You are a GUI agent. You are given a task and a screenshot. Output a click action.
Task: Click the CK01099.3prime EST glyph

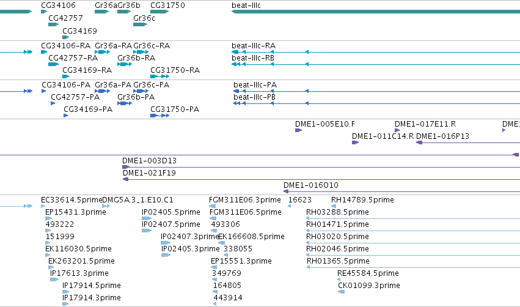[341, 292]
